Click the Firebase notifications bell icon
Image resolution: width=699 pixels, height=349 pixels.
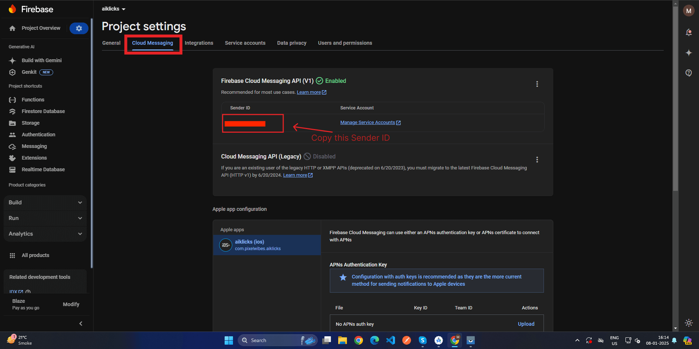pyautogui.click(x=689, y=32)
